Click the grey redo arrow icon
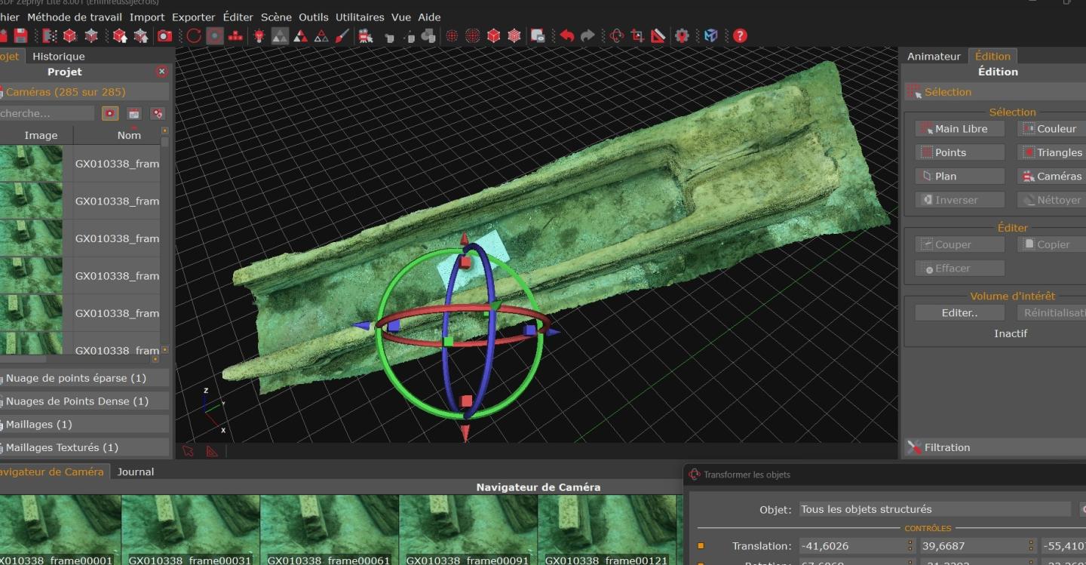The width and height of the screenshot is (1086, 565). pos(587,35)
